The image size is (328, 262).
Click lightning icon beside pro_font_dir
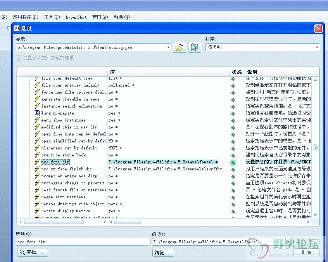click(37, 162)
